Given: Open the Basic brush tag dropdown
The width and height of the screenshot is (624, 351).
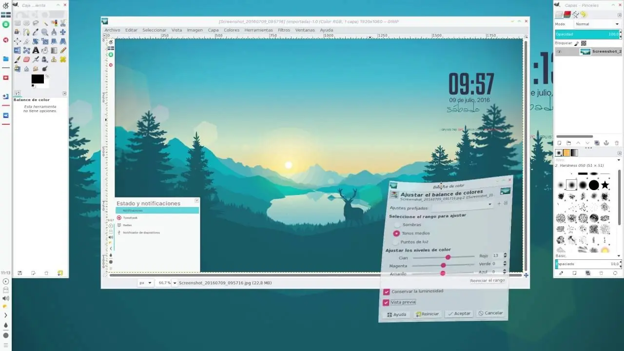Looking at the screenshot, I should pyautogui.click(x=619, y=256).
